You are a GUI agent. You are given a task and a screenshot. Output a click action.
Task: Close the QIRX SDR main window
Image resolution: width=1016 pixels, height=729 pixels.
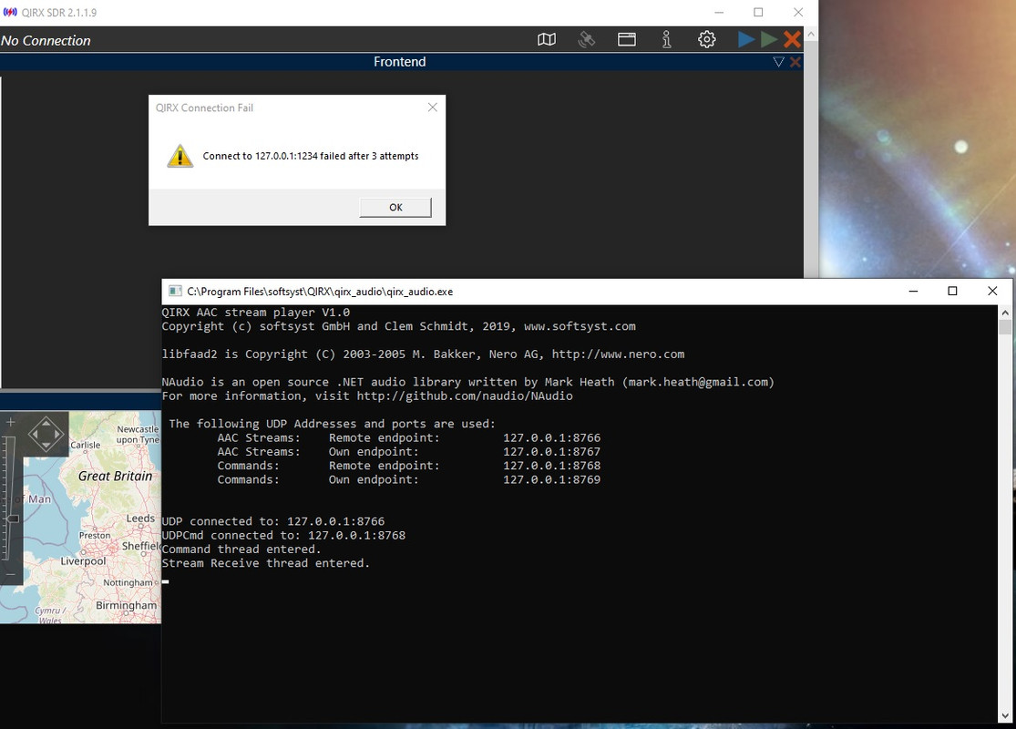[x=798, y=13]
